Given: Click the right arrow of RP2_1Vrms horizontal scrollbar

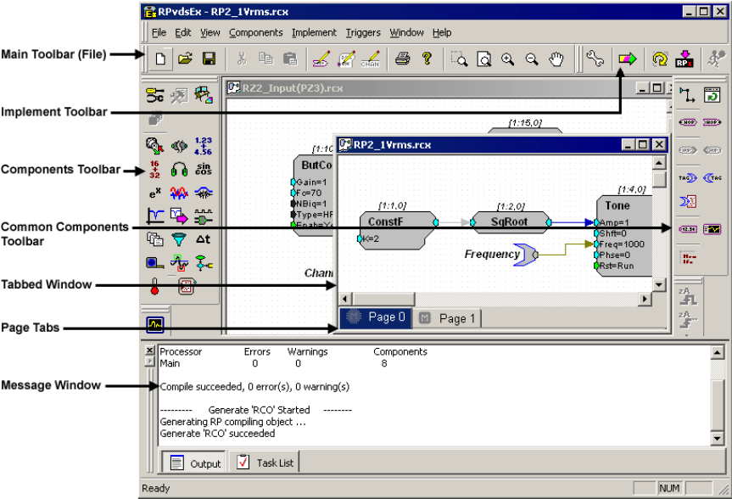Looking at the screenshot, I should 645,299.
